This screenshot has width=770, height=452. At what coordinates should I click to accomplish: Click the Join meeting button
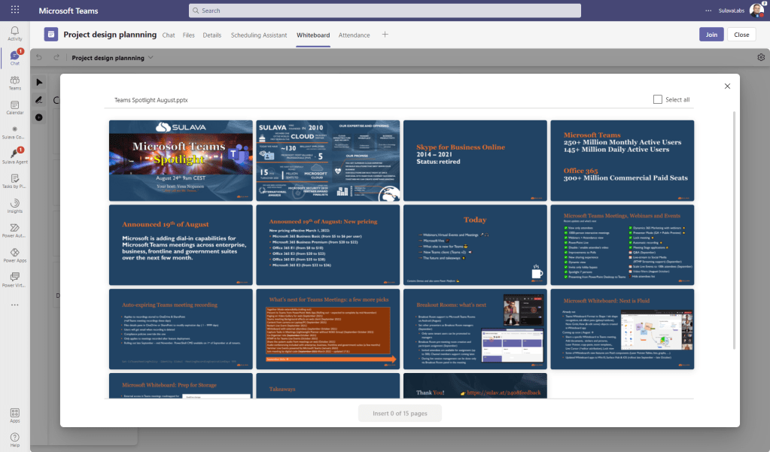point(711,35)
